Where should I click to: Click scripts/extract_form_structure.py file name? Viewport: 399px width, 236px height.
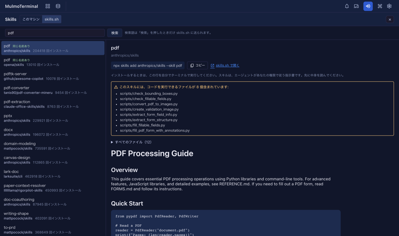click(149, 120)
